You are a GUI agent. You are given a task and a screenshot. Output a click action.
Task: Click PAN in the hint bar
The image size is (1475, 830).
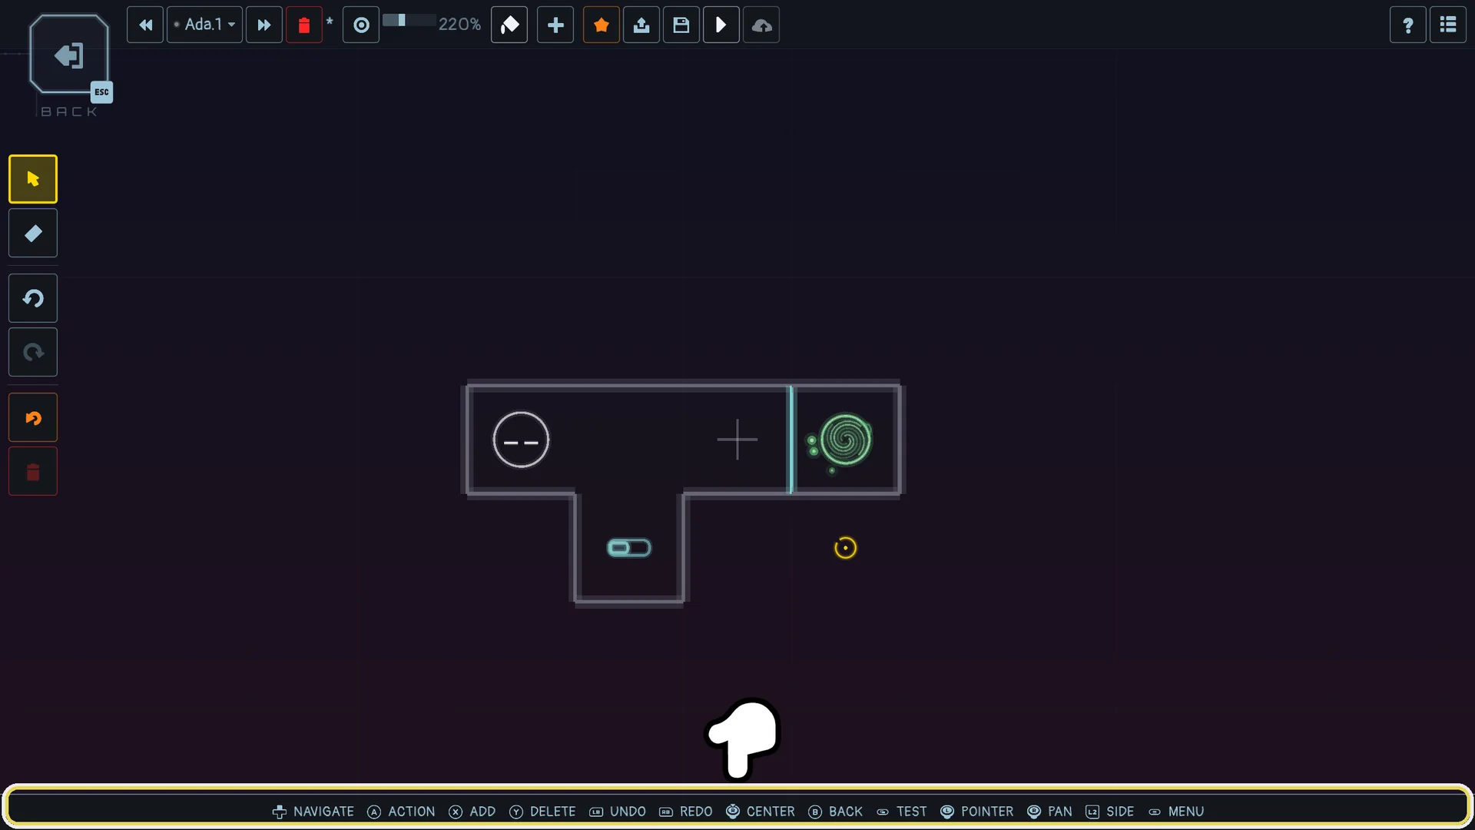pos(1049,812)
